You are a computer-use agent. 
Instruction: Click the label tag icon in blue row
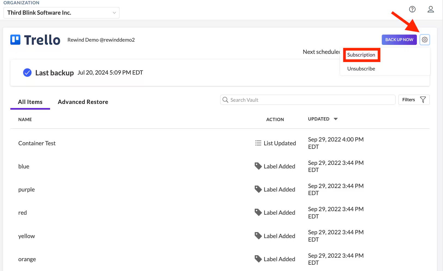[x=258, y=166]
